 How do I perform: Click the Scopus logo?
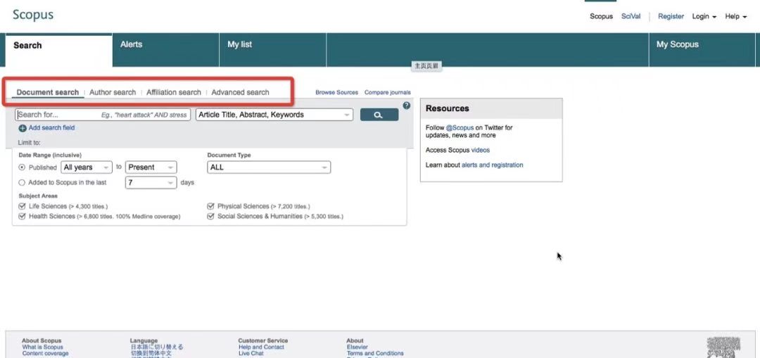33,15
